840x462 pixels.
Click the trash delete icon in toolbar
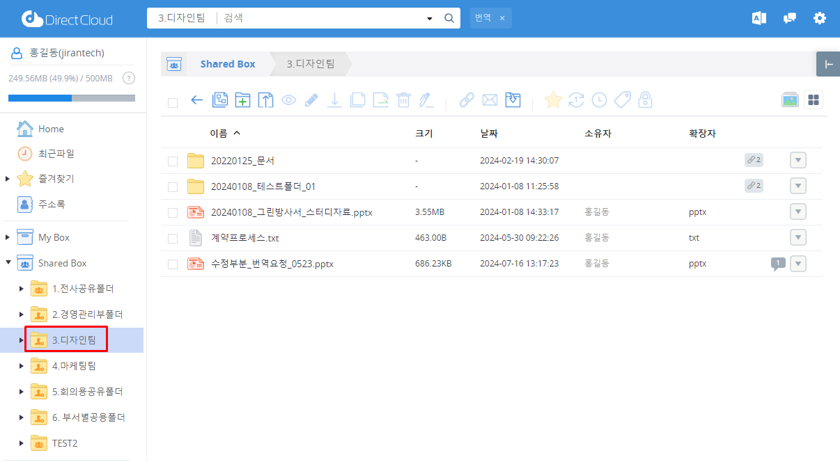403,100
